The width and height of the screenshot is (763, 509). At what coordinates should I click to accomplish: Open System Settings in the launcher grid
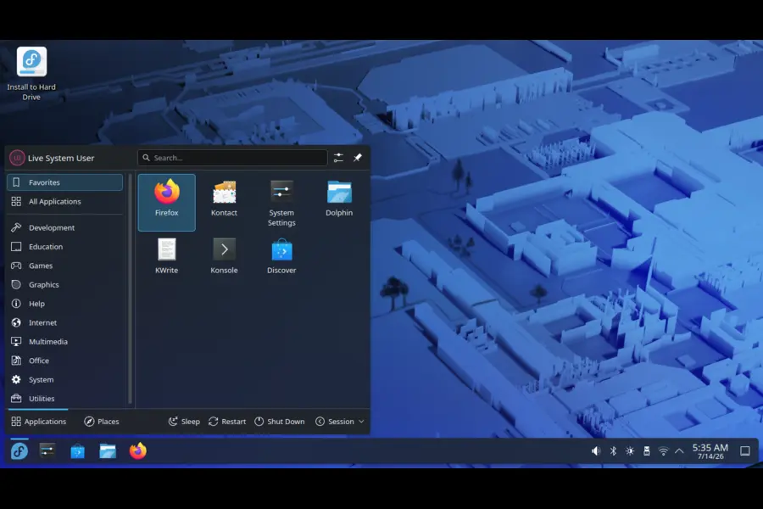281,203
